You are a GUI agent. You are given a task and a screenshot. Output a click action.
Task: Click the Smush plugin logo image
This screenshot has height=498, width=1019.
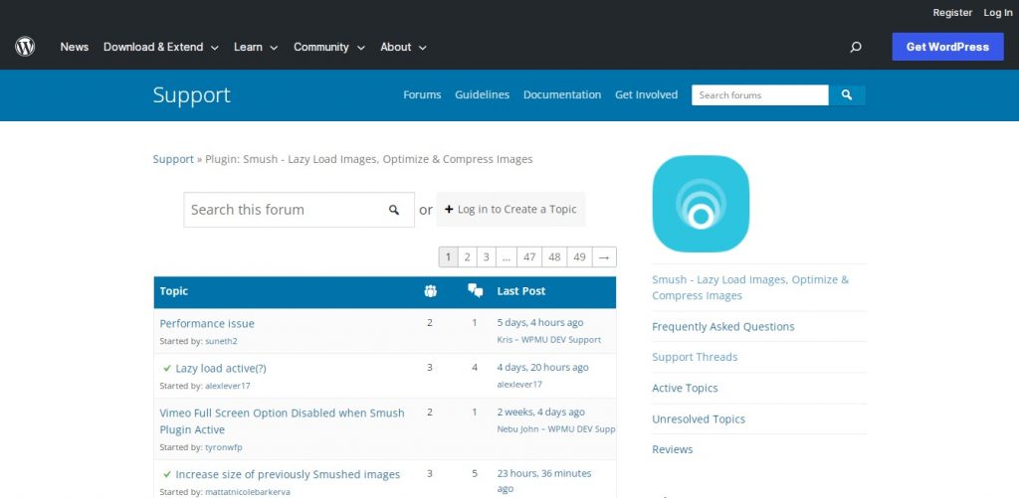pos(701,204)
